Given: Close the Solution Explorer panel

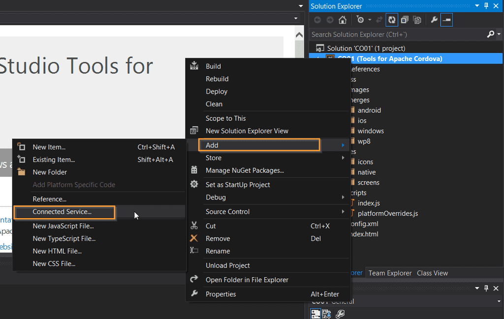Looking at the screenshot, I should click(x=496, y=6).
